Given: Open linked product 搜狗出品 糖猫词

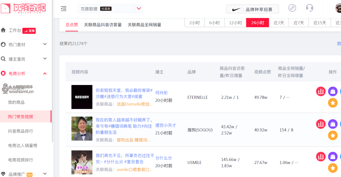Looking at the screenshot, I should [133, 140].
